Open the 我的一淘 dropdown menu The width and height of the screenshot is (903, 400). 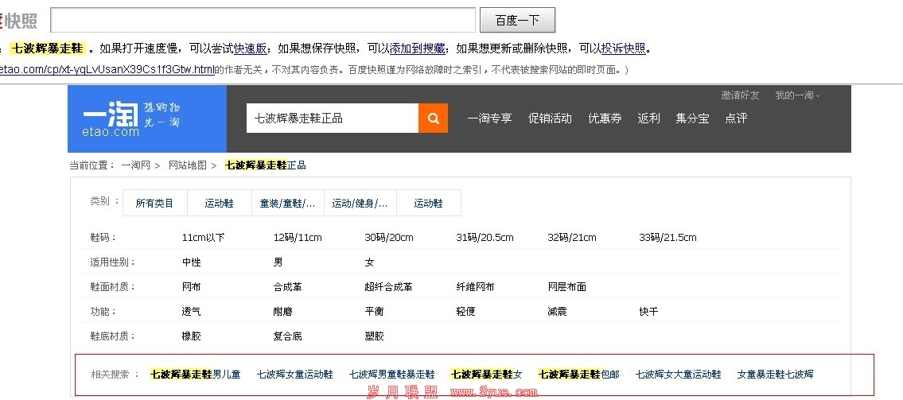click(796, 95)
